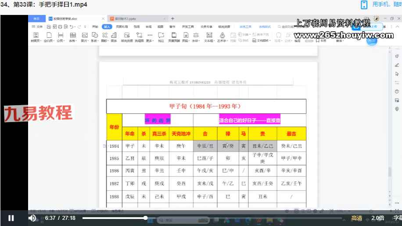Click the phone icon at top
Viewport: 402px width, 226px height.
coord(364,5)
